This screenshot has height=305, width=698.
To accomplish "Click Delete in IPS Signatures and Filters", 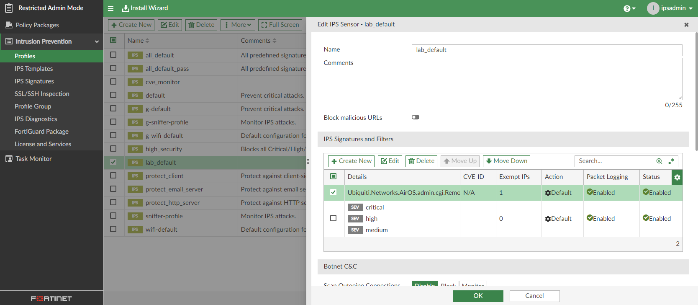I will click(x=421, y=161).
